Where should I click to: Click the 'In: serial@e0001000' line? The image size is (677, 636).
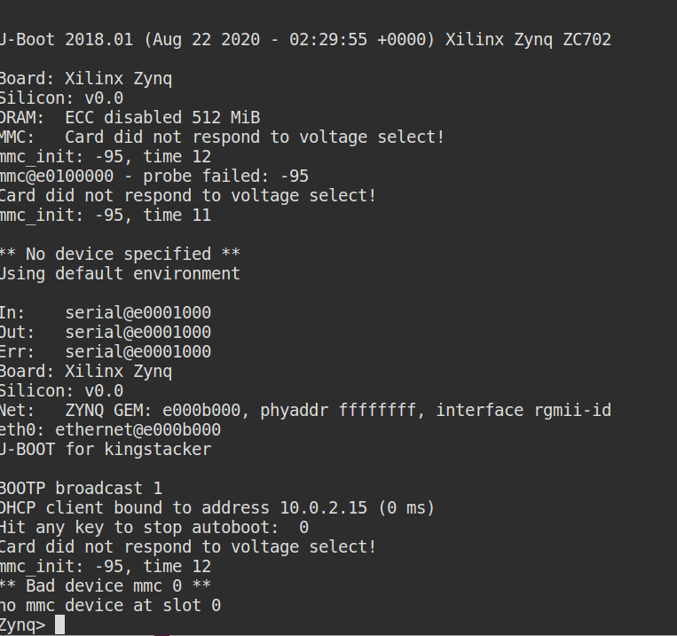click(x=106, y=312)
